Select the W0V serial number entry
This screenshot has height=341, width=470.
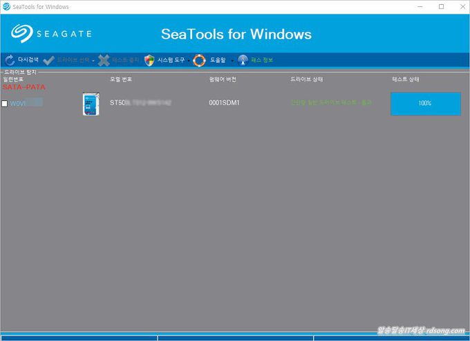pyautogui.click(x=18, y=103)
